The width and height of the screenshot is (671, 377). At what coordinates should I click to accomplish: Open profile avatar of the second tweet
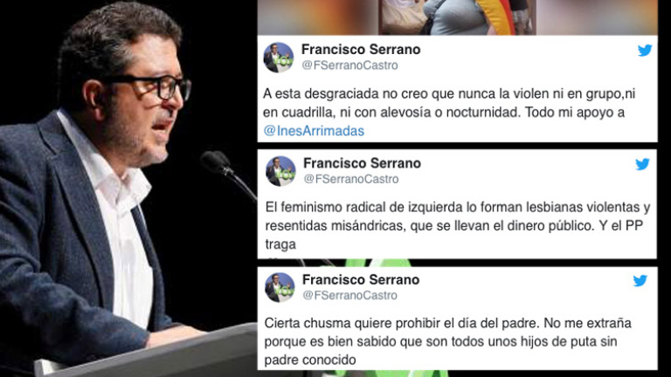pos(280,171)
